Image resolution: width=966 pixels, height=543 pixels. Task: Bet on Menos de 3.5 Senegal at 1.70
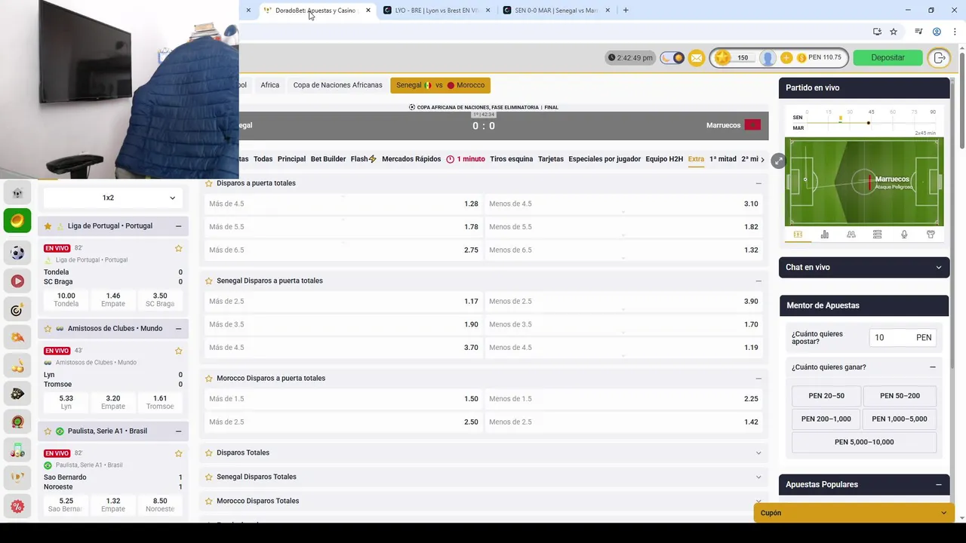coord(623,324)
